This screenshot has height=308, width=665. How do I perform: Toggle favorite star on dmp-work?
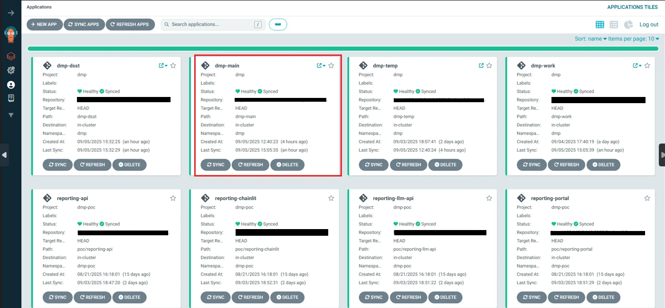click(647, 66)
